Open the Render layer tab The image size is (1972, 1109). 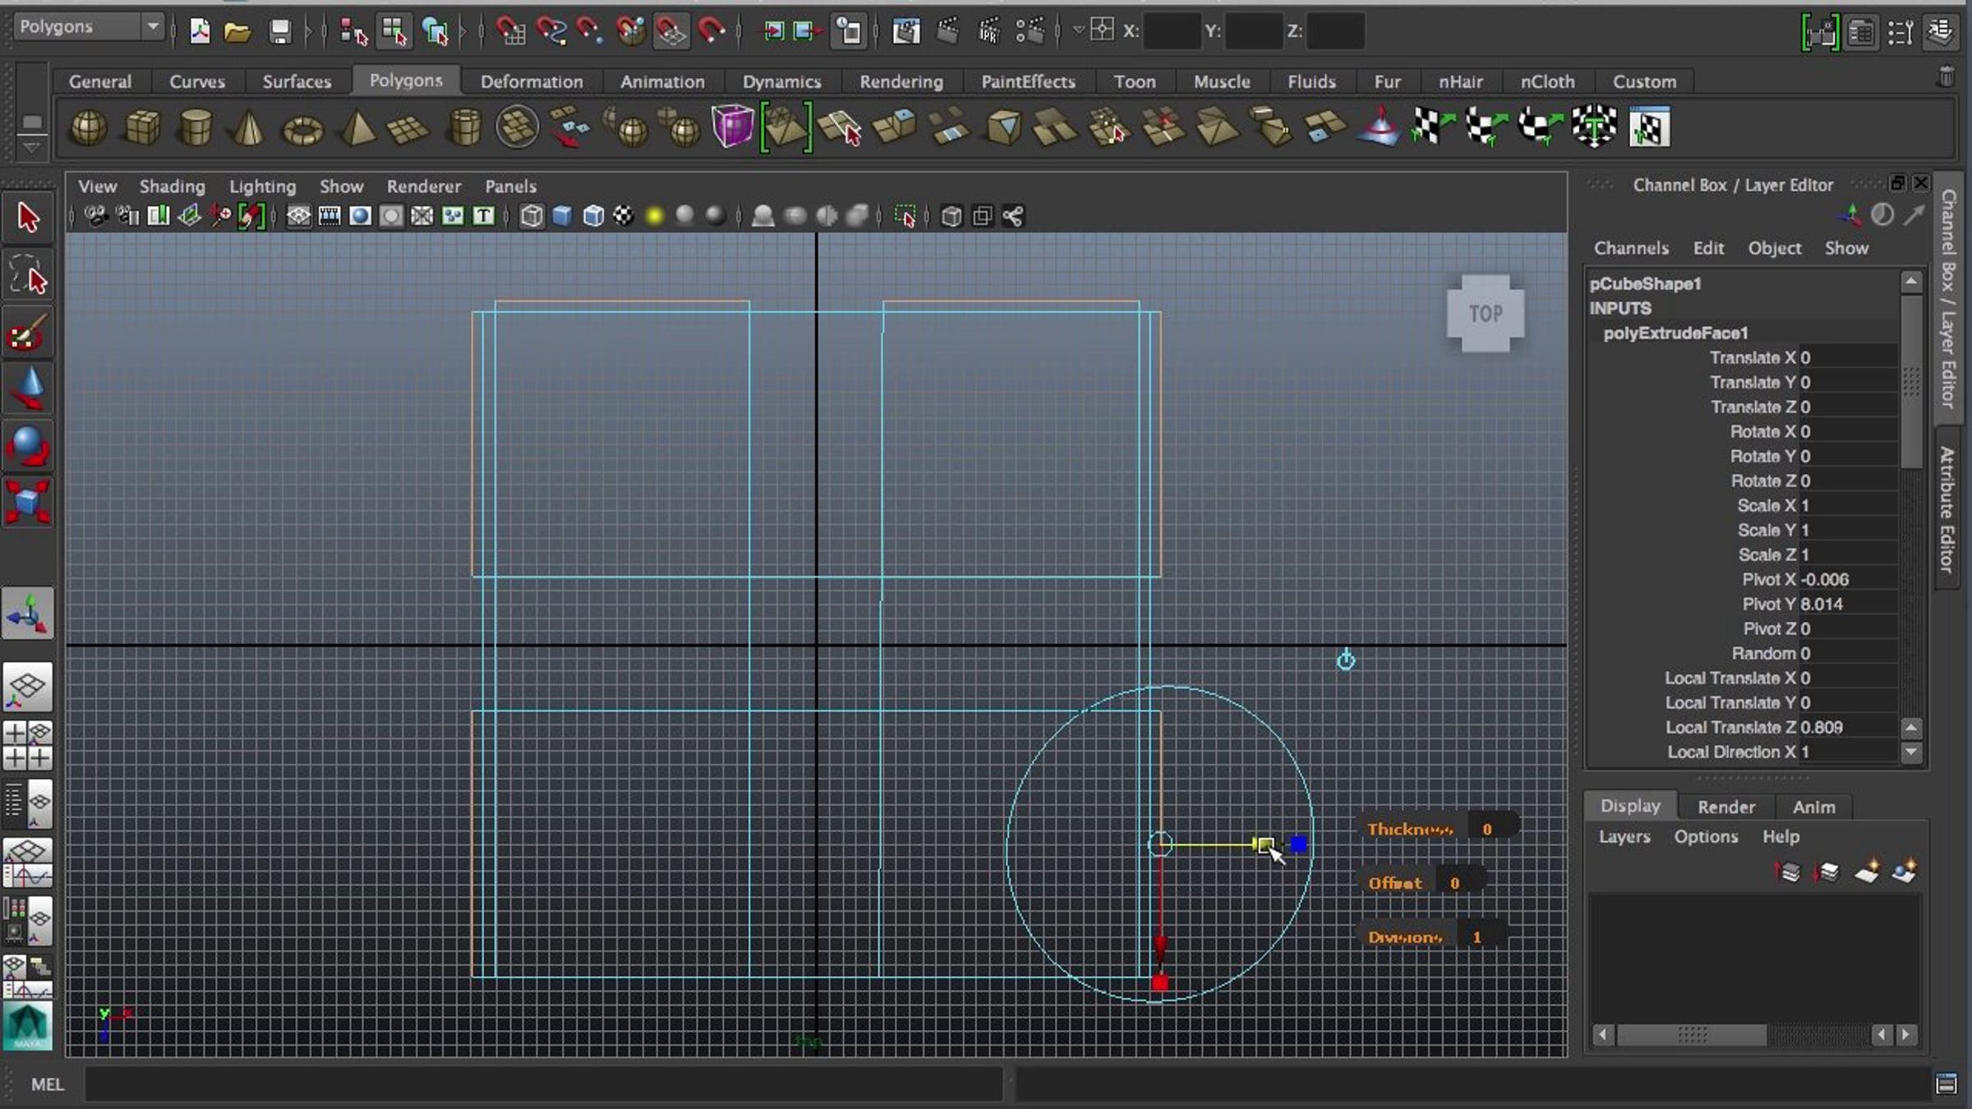pos(1725,807)
